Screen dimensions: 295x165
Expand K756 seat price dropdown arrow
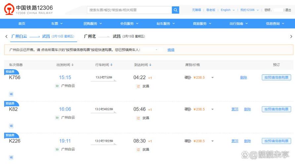(x=212, y=78)
